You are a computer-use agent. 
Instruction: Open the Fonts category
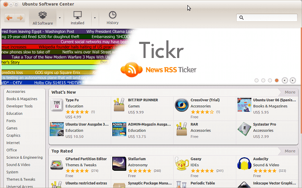(x=11, y=121)
